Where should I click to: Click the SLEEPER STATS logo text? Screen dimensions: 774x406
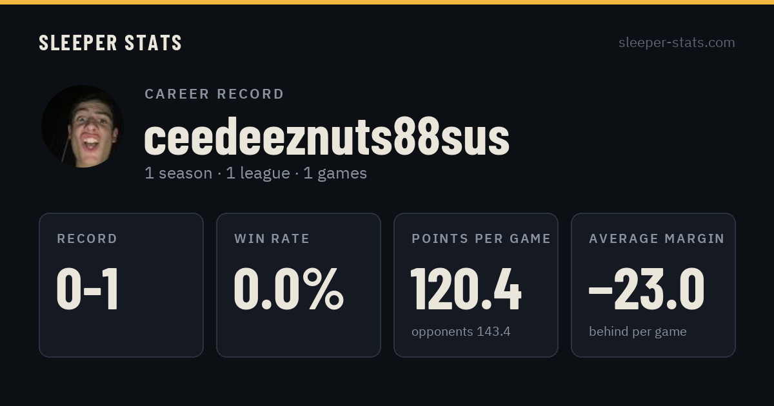pos(110,43)
